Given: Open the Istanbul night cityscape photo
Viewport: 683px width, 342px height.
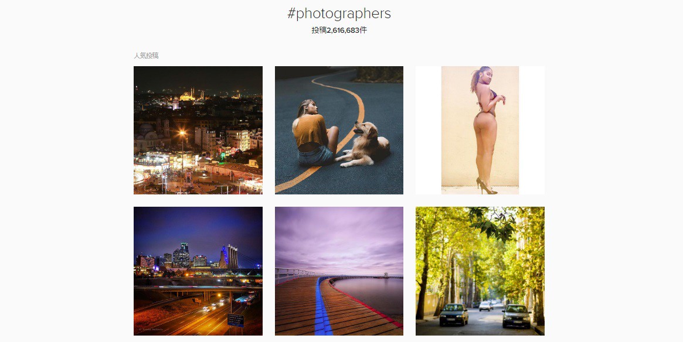Looking at the screenshot, I should 198,130.
